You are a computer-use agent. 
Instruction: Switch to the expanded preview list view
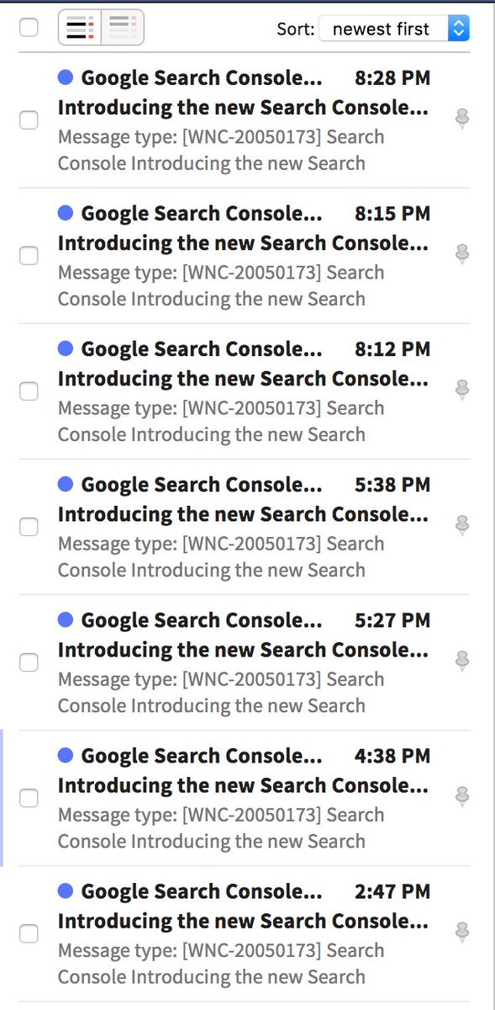pos(79,28)
